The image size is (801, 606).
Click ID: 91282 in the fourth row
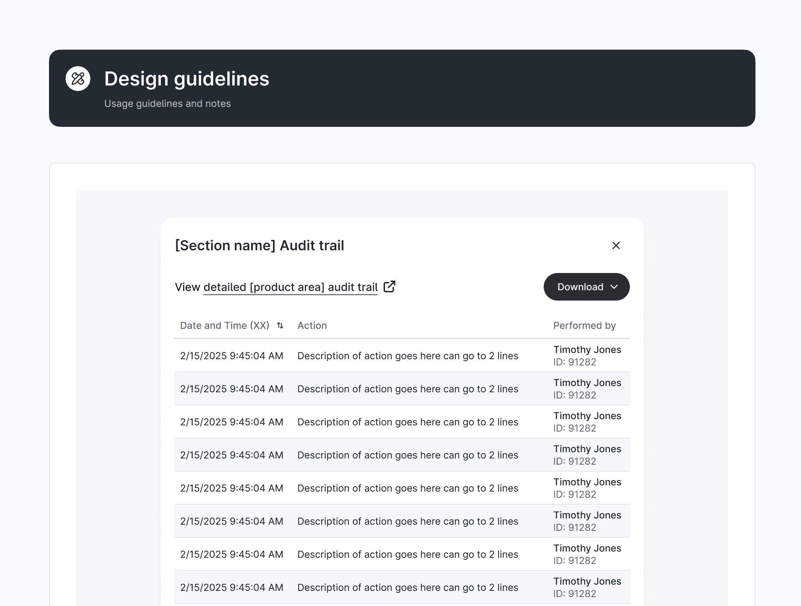pyautogui.click(x=574, y=461)
